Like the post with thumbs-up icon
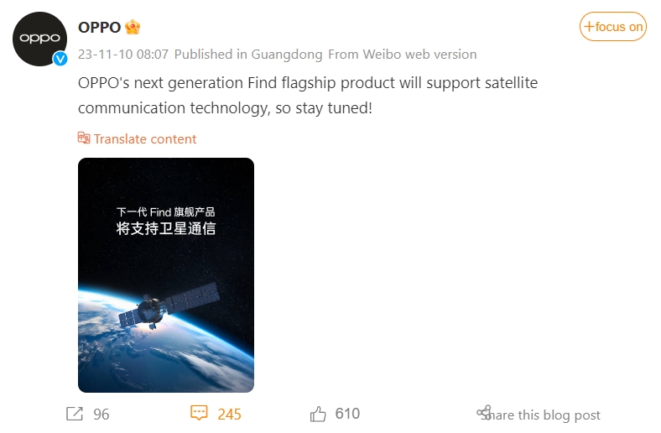The width and height of the screenshot is (661, 433). click(318, 414)
